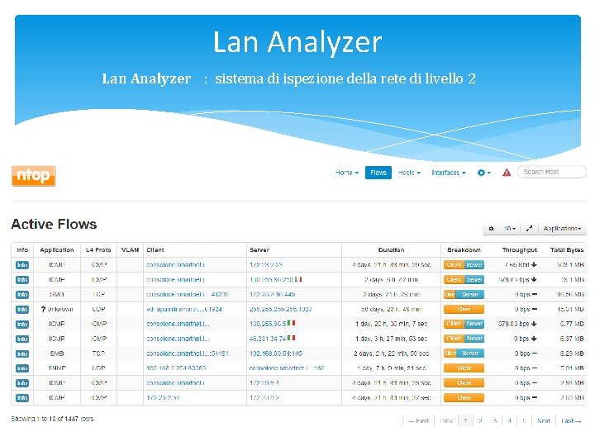
Task: Click the Info column header
Action: pos(22,250)
